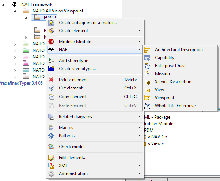Screen dimensions: 220x181
Task: Expand the teal NATO folder node
Action: 15,70
